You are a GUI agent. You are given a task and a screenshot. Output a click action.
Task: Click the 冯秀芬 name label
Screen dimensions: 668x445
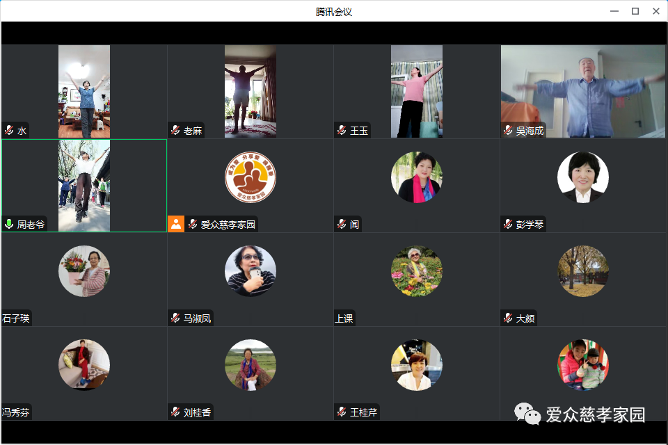[x=16, y=412]
